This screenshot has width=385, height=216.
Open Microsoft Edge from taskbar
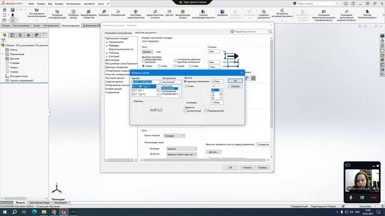34,212
